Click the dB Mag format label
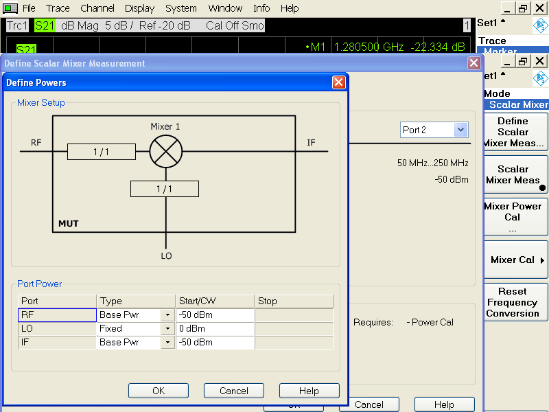549x412 pixels. point(80,25)
